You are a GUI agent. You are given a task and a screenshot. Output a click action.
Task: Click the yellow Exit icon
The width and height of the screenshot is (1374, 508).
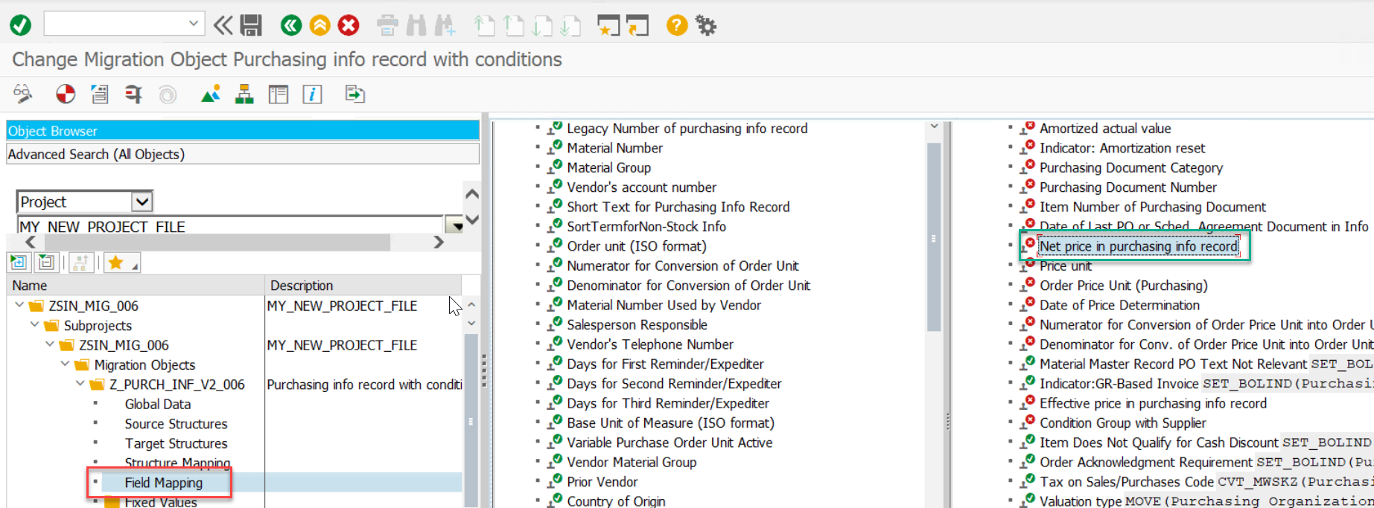(x=319, y=25)
